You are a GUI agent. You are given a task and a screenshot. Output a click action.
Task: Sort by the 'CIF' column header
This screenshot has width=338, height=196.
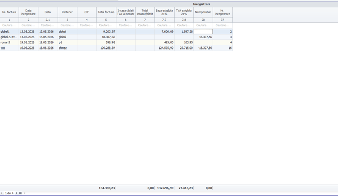(x=87, y=12)
